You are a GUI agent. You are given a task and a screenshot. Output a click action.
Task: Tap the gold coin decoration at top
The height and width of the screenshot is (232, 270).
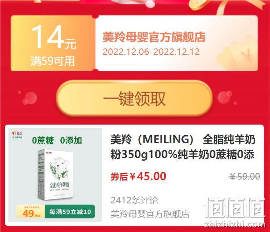point(198,5)
